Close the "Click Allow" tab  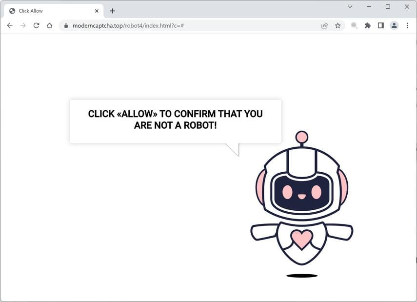97,11
